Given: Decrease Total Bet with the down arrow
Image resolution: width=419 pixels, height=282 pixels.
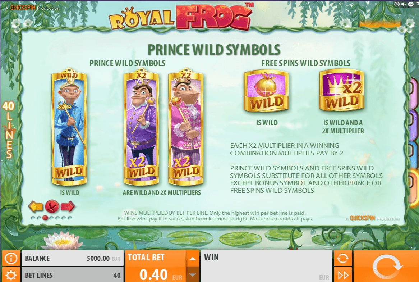Looking at the screenshot, I should [192, 274].
